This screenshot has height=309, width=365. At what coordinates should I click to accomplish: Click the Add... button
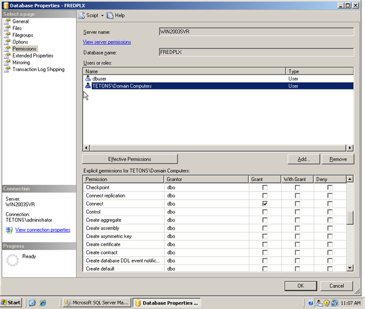point(304,159)
